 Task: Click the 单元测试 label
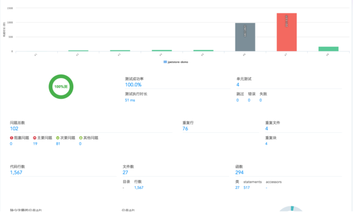click(x=244, y=79)
